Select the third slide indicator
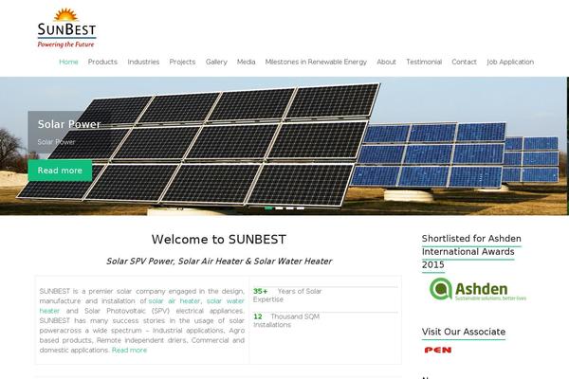This screenshot has width=569, height=379. click(x=289, y=208)
